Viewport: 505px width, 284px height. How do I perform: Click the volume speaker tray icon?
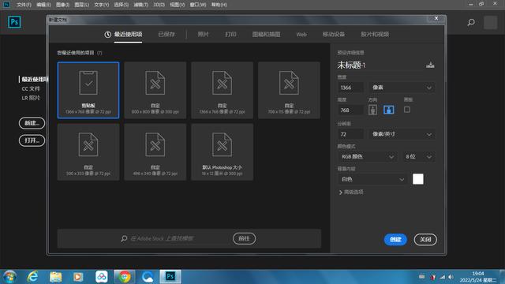pyautogui.click(x=451, y=277)
